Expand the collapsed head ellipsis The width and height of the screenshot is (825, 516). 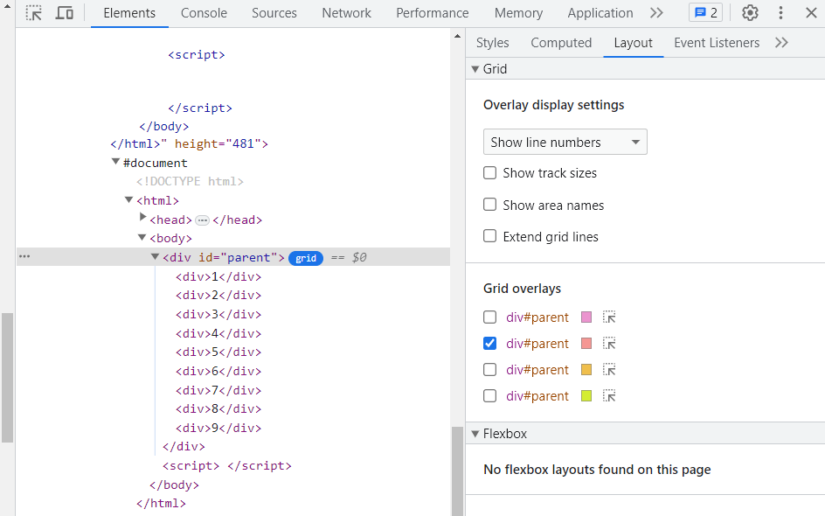click(202, 220)
